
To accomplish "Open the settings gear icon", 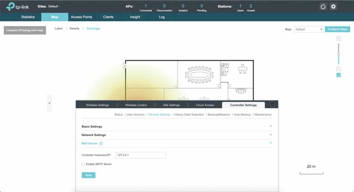I will tap(333, 7).
